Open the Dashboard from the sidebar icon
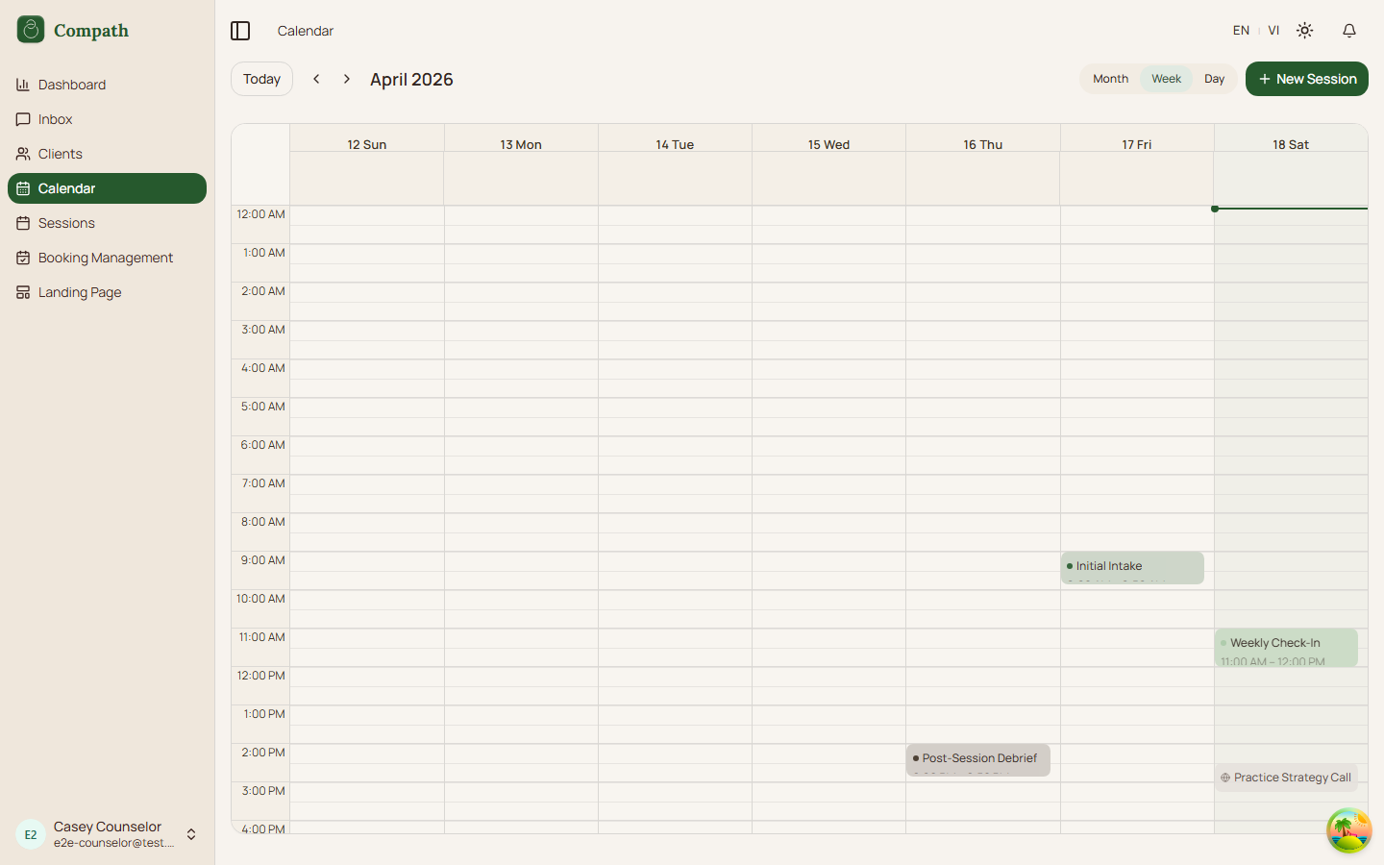Viewport: 1384px width, 865px height. click(x=23, y=85)
